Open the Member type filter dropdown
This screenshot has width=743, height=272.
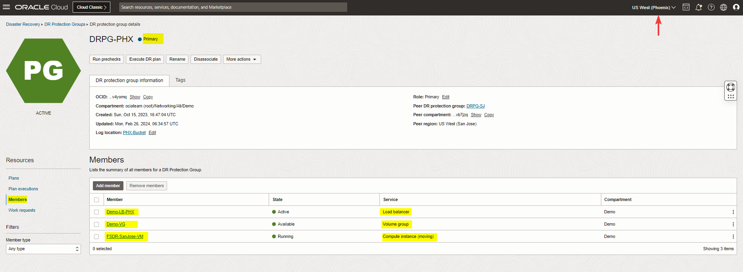[43, 249]
